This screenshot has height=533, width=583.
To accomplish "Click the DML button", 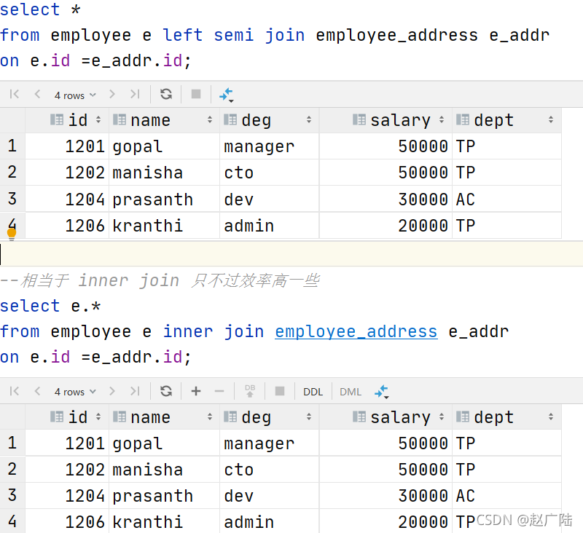I will point(351,392).
